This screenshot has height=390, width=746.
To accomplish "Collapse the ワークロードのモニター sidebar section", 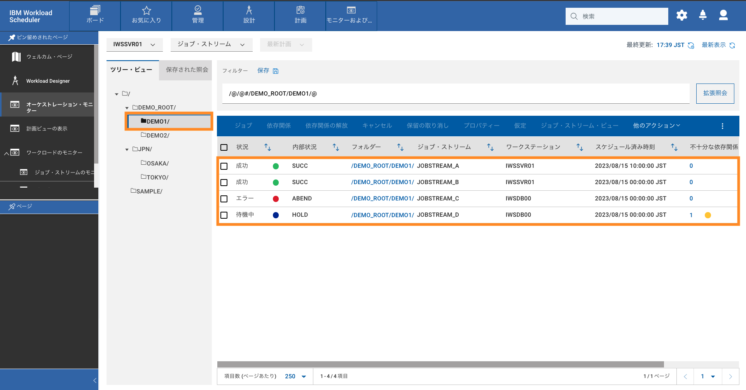I will coord(6,153).
